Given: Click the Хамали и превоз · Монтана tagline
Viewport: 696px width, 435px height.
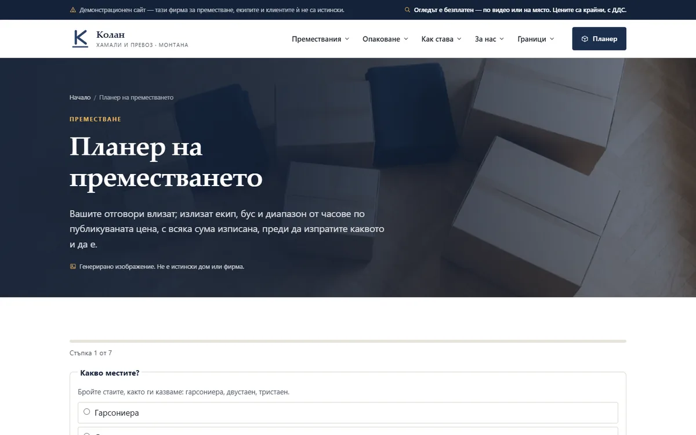Looking at the screenshot, I should [x=142, y=45].
